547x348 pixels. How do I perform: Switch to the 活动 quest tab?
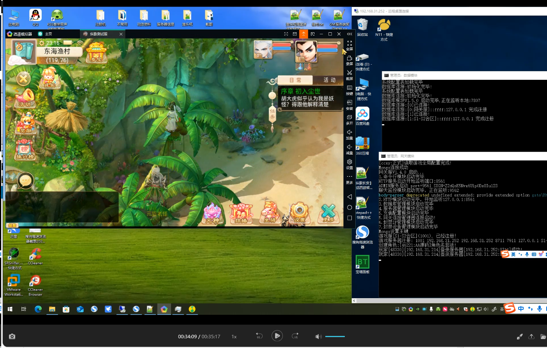point(329,80)
